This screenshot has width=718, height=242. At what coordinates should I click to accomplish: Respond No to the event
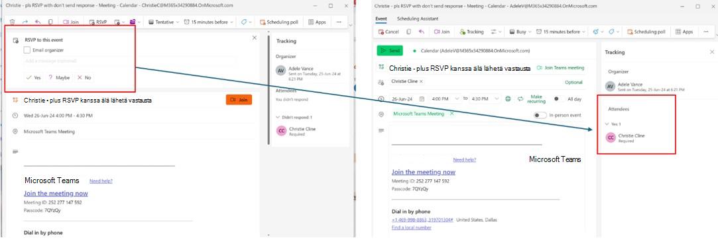click(84, 77)
